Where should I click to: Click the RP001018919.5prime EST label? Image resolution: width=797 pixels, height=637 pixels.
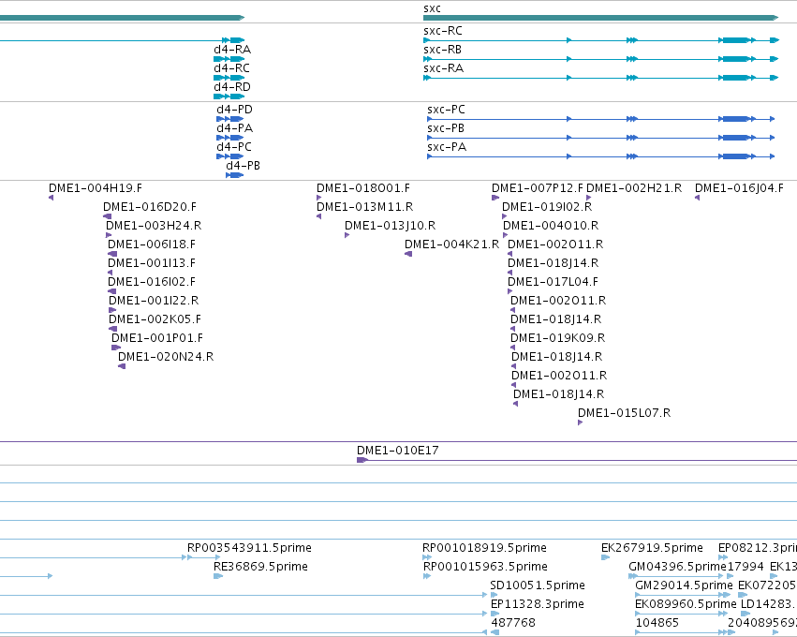coord(484,549)
